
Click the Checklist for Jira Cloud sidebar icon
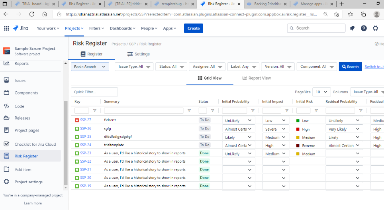[6, 144]
